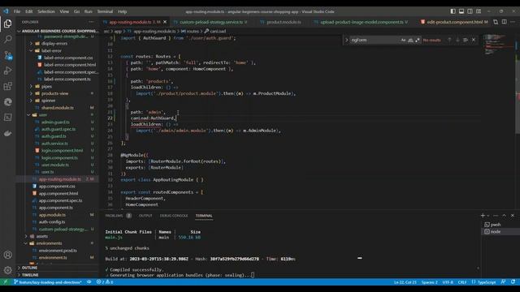Screen dimensions: 520x292
Task: Open the Help menu
Action: pos(123,11)
